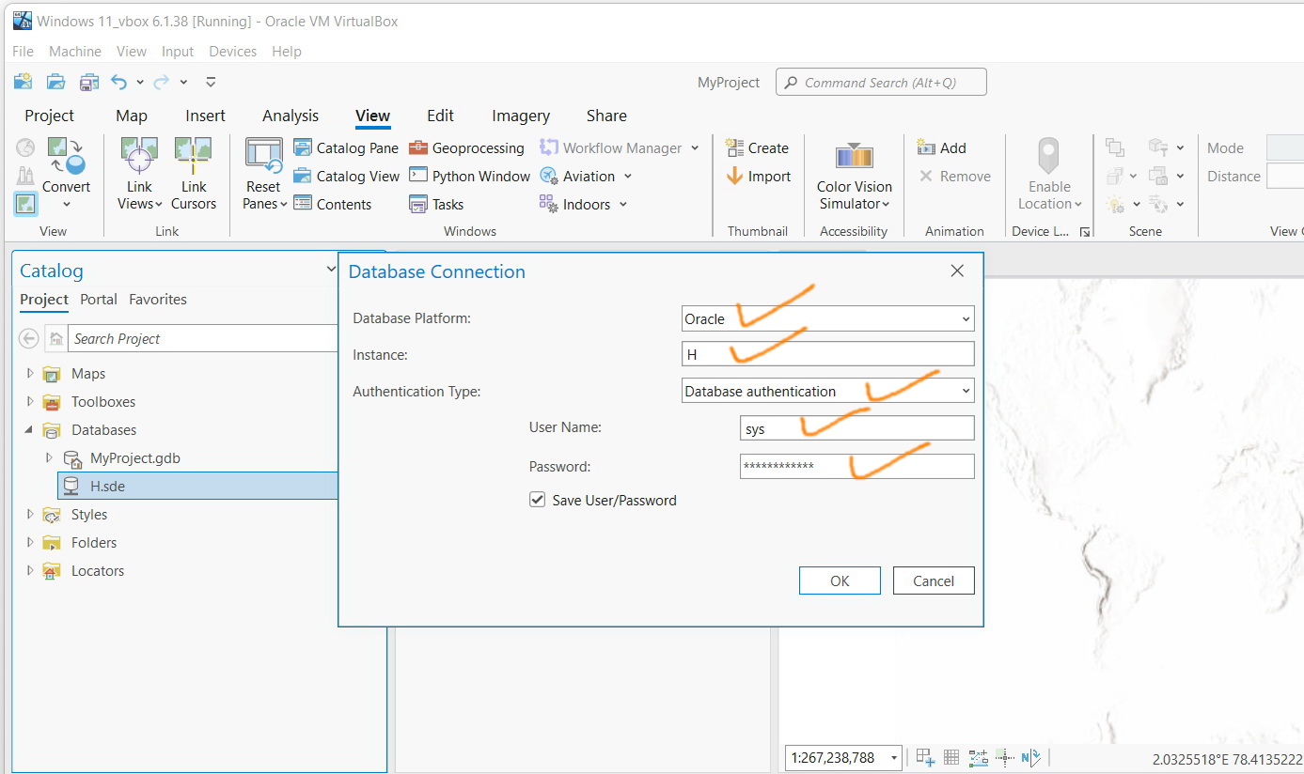Open the Catalog View from the ribbon
Image resolution: width=1304 pixels, height=774 pixels.
[346, 176]
